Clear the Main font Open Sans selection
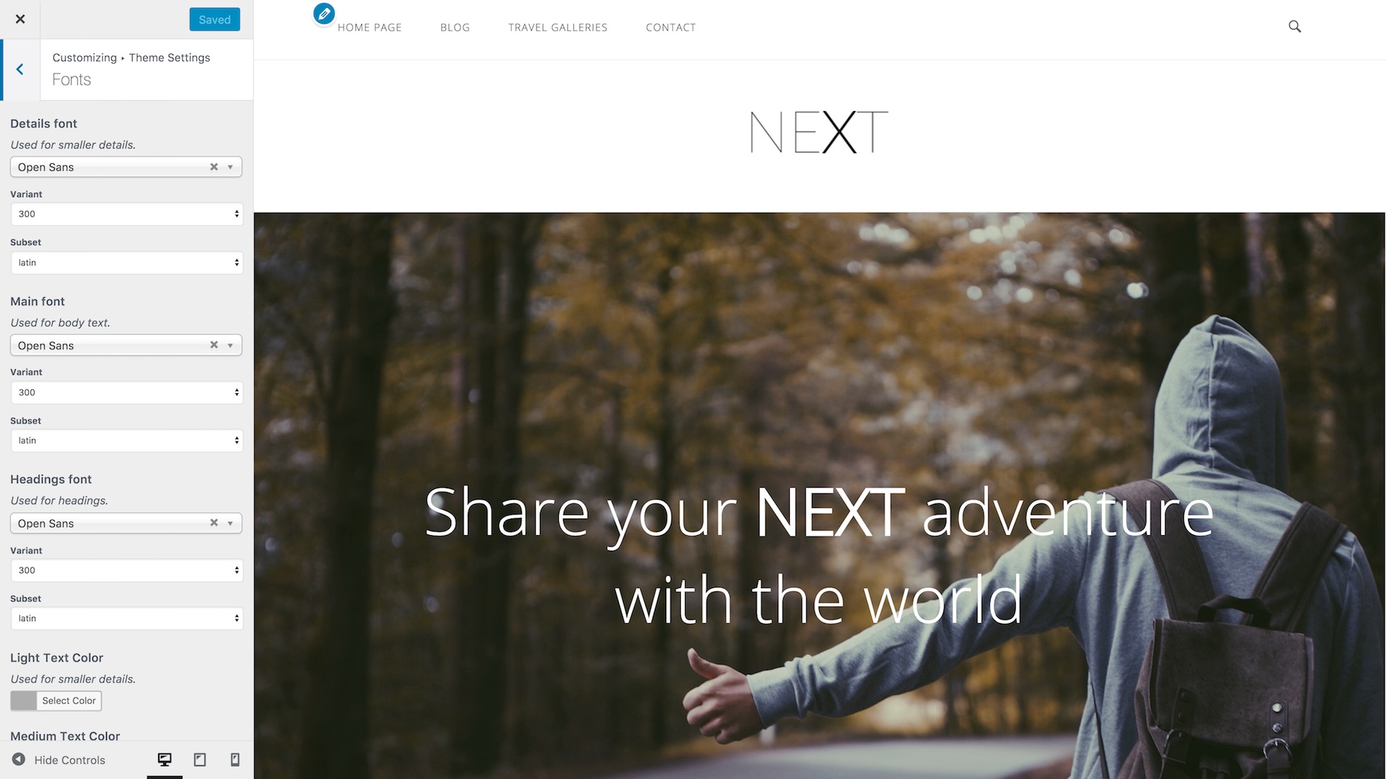Image resolution: width=1386 pixels, height=779 pixels. 213,344
